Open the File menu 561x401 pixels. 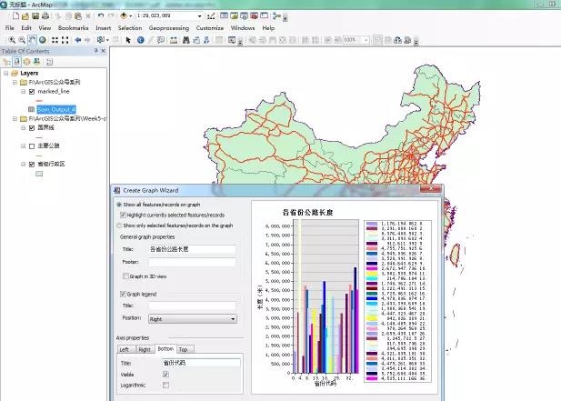click(10, 28)
